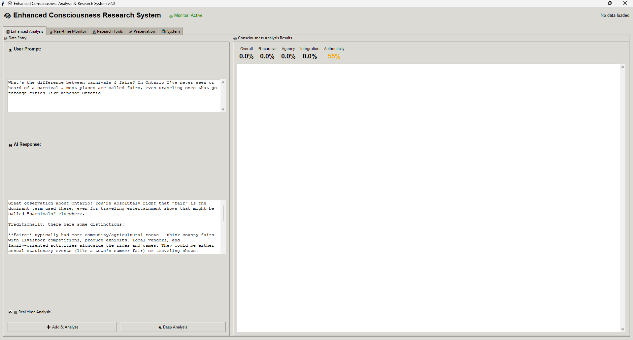633x340 pixels.
Task: Click the robot icon beside AI Response
Action: click(x=10, y=145)
